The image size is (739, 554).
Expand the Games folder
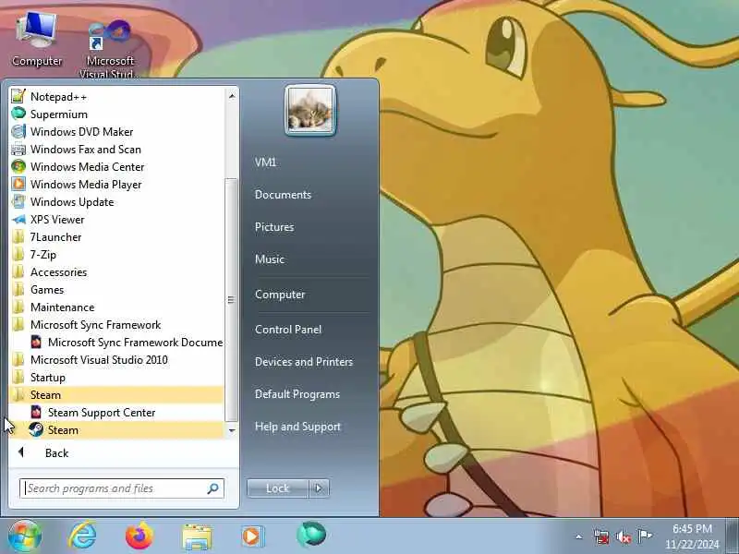tap(116, 290)
